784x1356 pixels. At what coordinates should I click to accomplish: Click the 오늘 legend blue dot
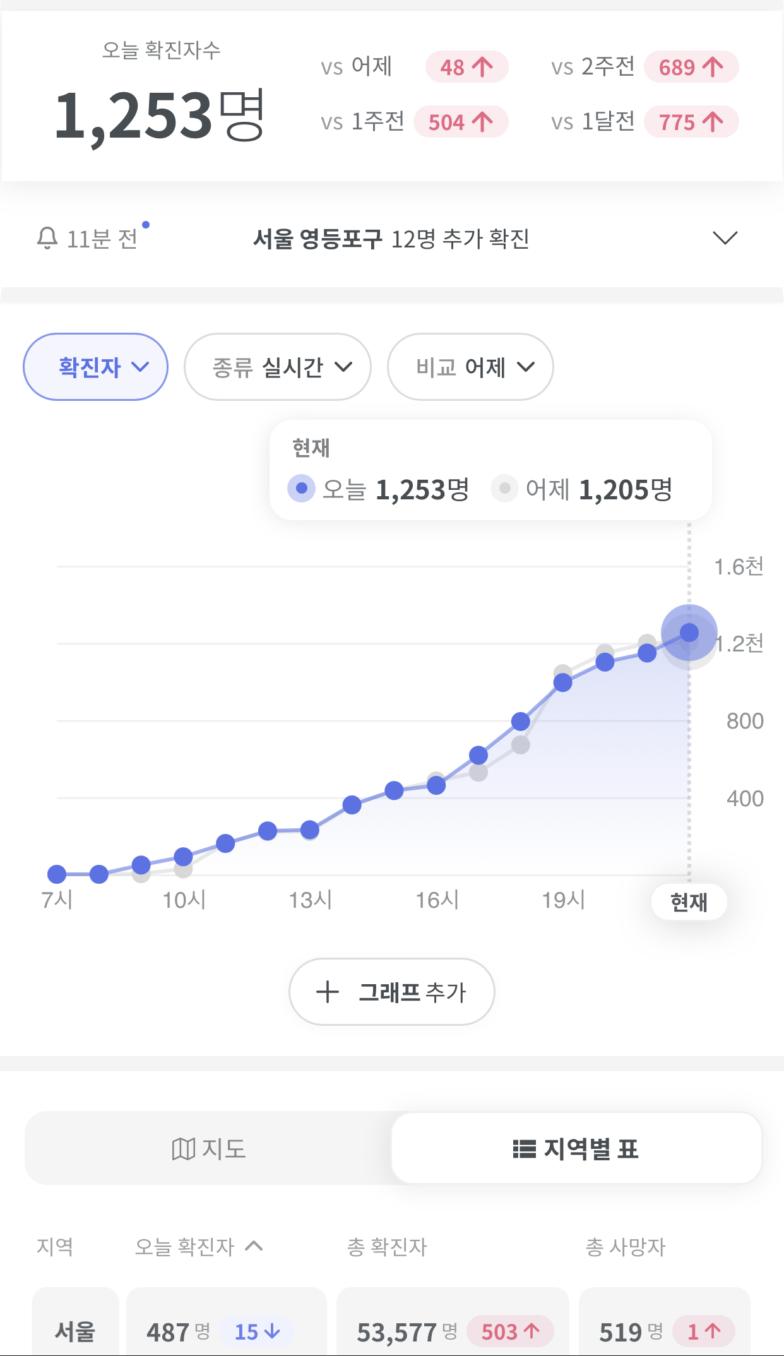click(301, 489)
